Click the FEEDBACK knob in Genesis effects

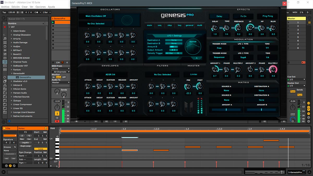238,27
